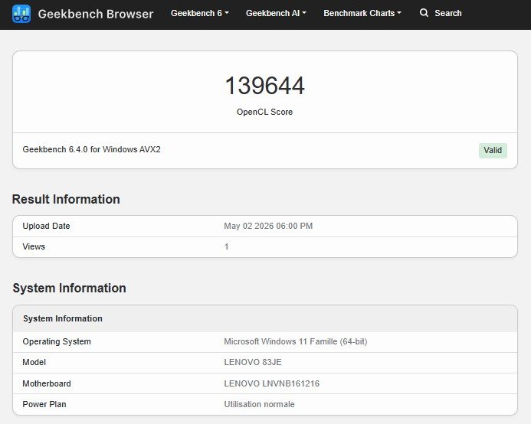Click the large System Information heading
This screenshot has width=531, height=424.
click(70, 289)
